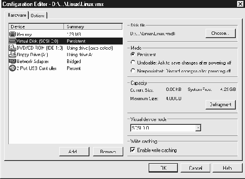
Task: Click the Add device button
Action: pyautogui.click(x=74, y=152)
